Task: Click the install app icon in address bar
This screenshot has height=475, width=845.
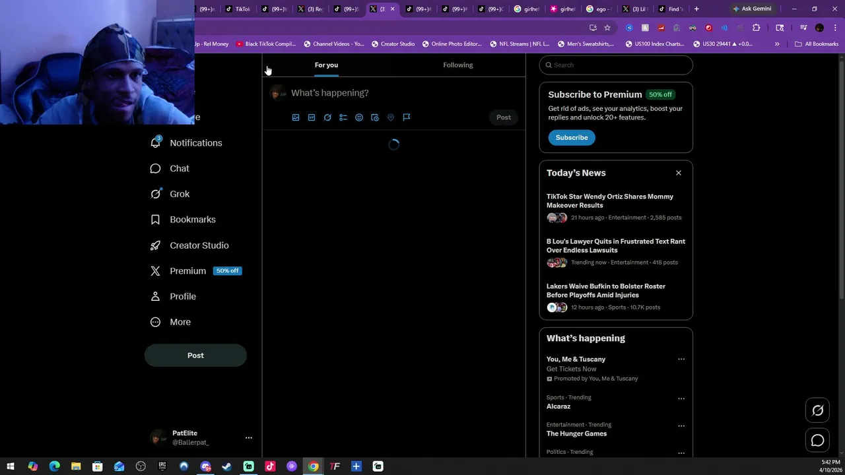Action: (x=593, y=28)
